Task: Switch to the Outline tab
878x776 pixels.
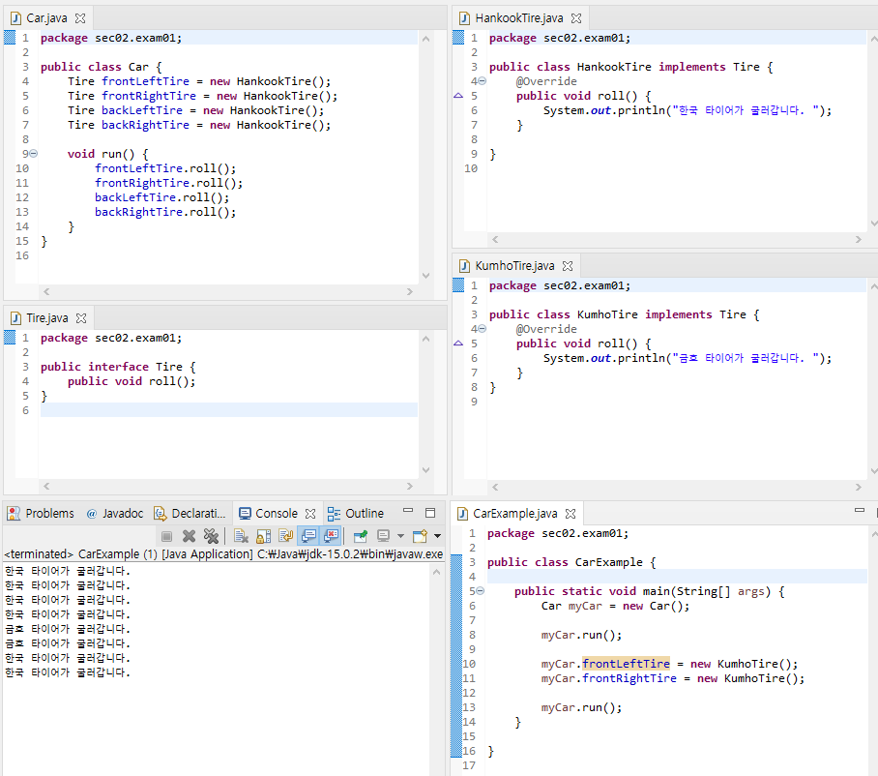Action: (x=356, y=513)
